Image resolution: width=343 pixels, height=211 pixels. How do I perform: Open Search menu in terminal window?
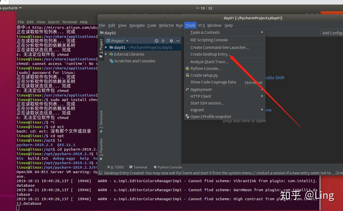click(54, 22)
